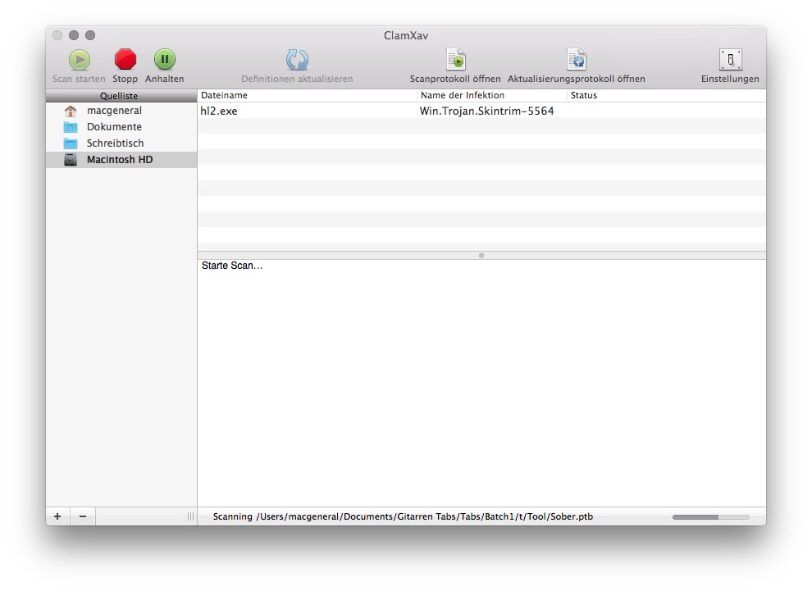Select macgeneral in the source list
Image resolution: width=812 pixels, height=591 pixels.
(115, 111)
